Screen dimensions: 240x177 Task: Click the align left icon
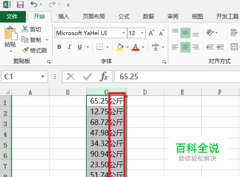click(x=175, y=47)
